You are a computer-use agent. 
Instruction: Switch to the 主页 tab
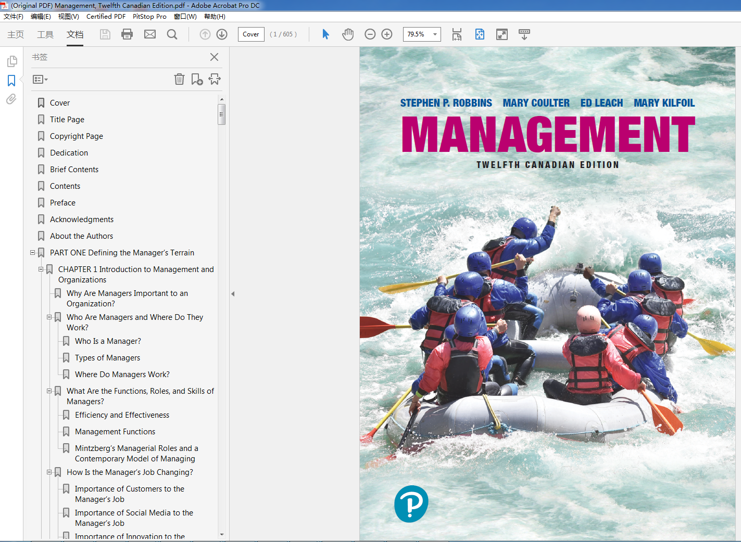click(x=16, y=34)
